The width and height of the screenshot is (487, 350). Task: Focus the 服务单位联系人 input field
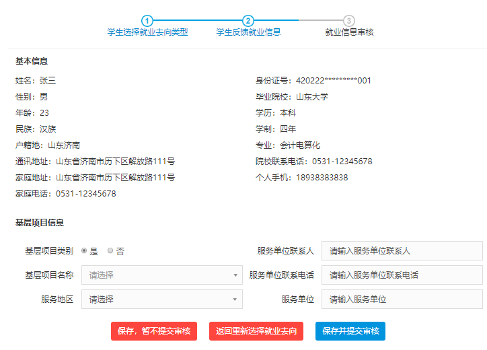point(402,250)
